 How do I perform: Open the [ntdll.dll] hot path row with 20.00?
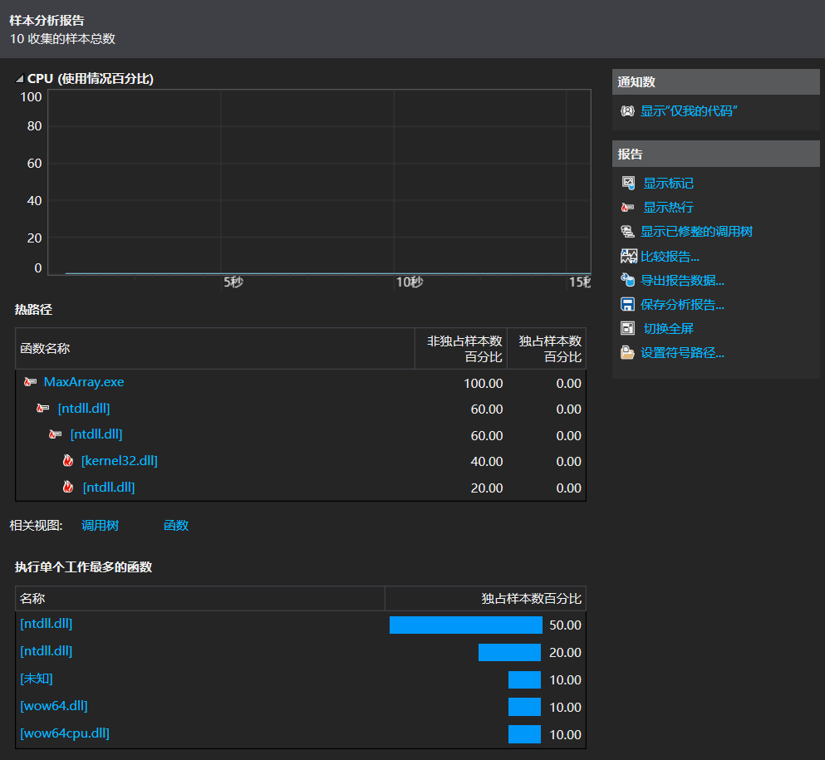pyautogui.click(x=108, y=488)
